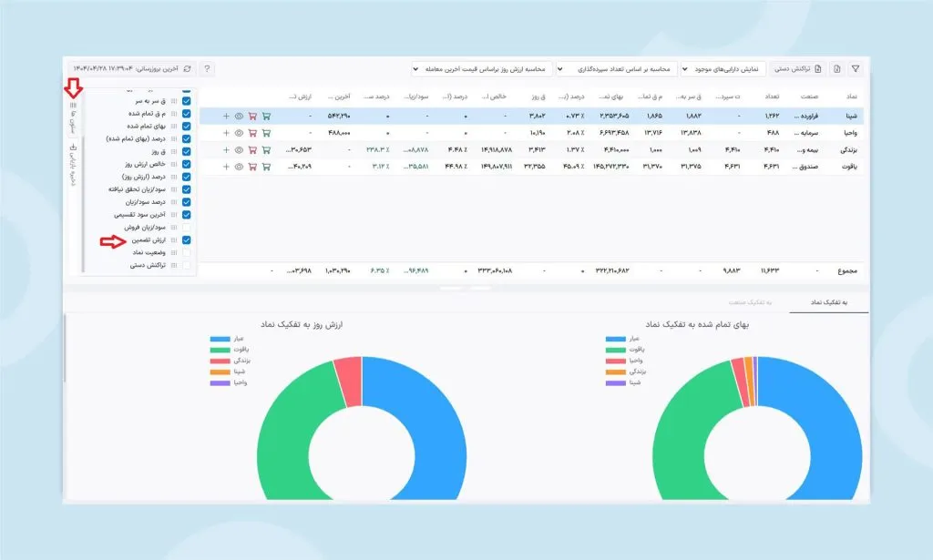
Task: Click drag handle icon beside ق روز
Action: click(174, 151)
